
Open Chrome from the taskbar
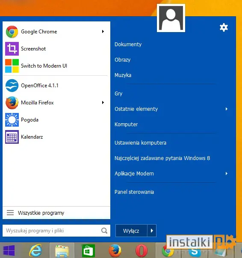click(x=168, y=252)
